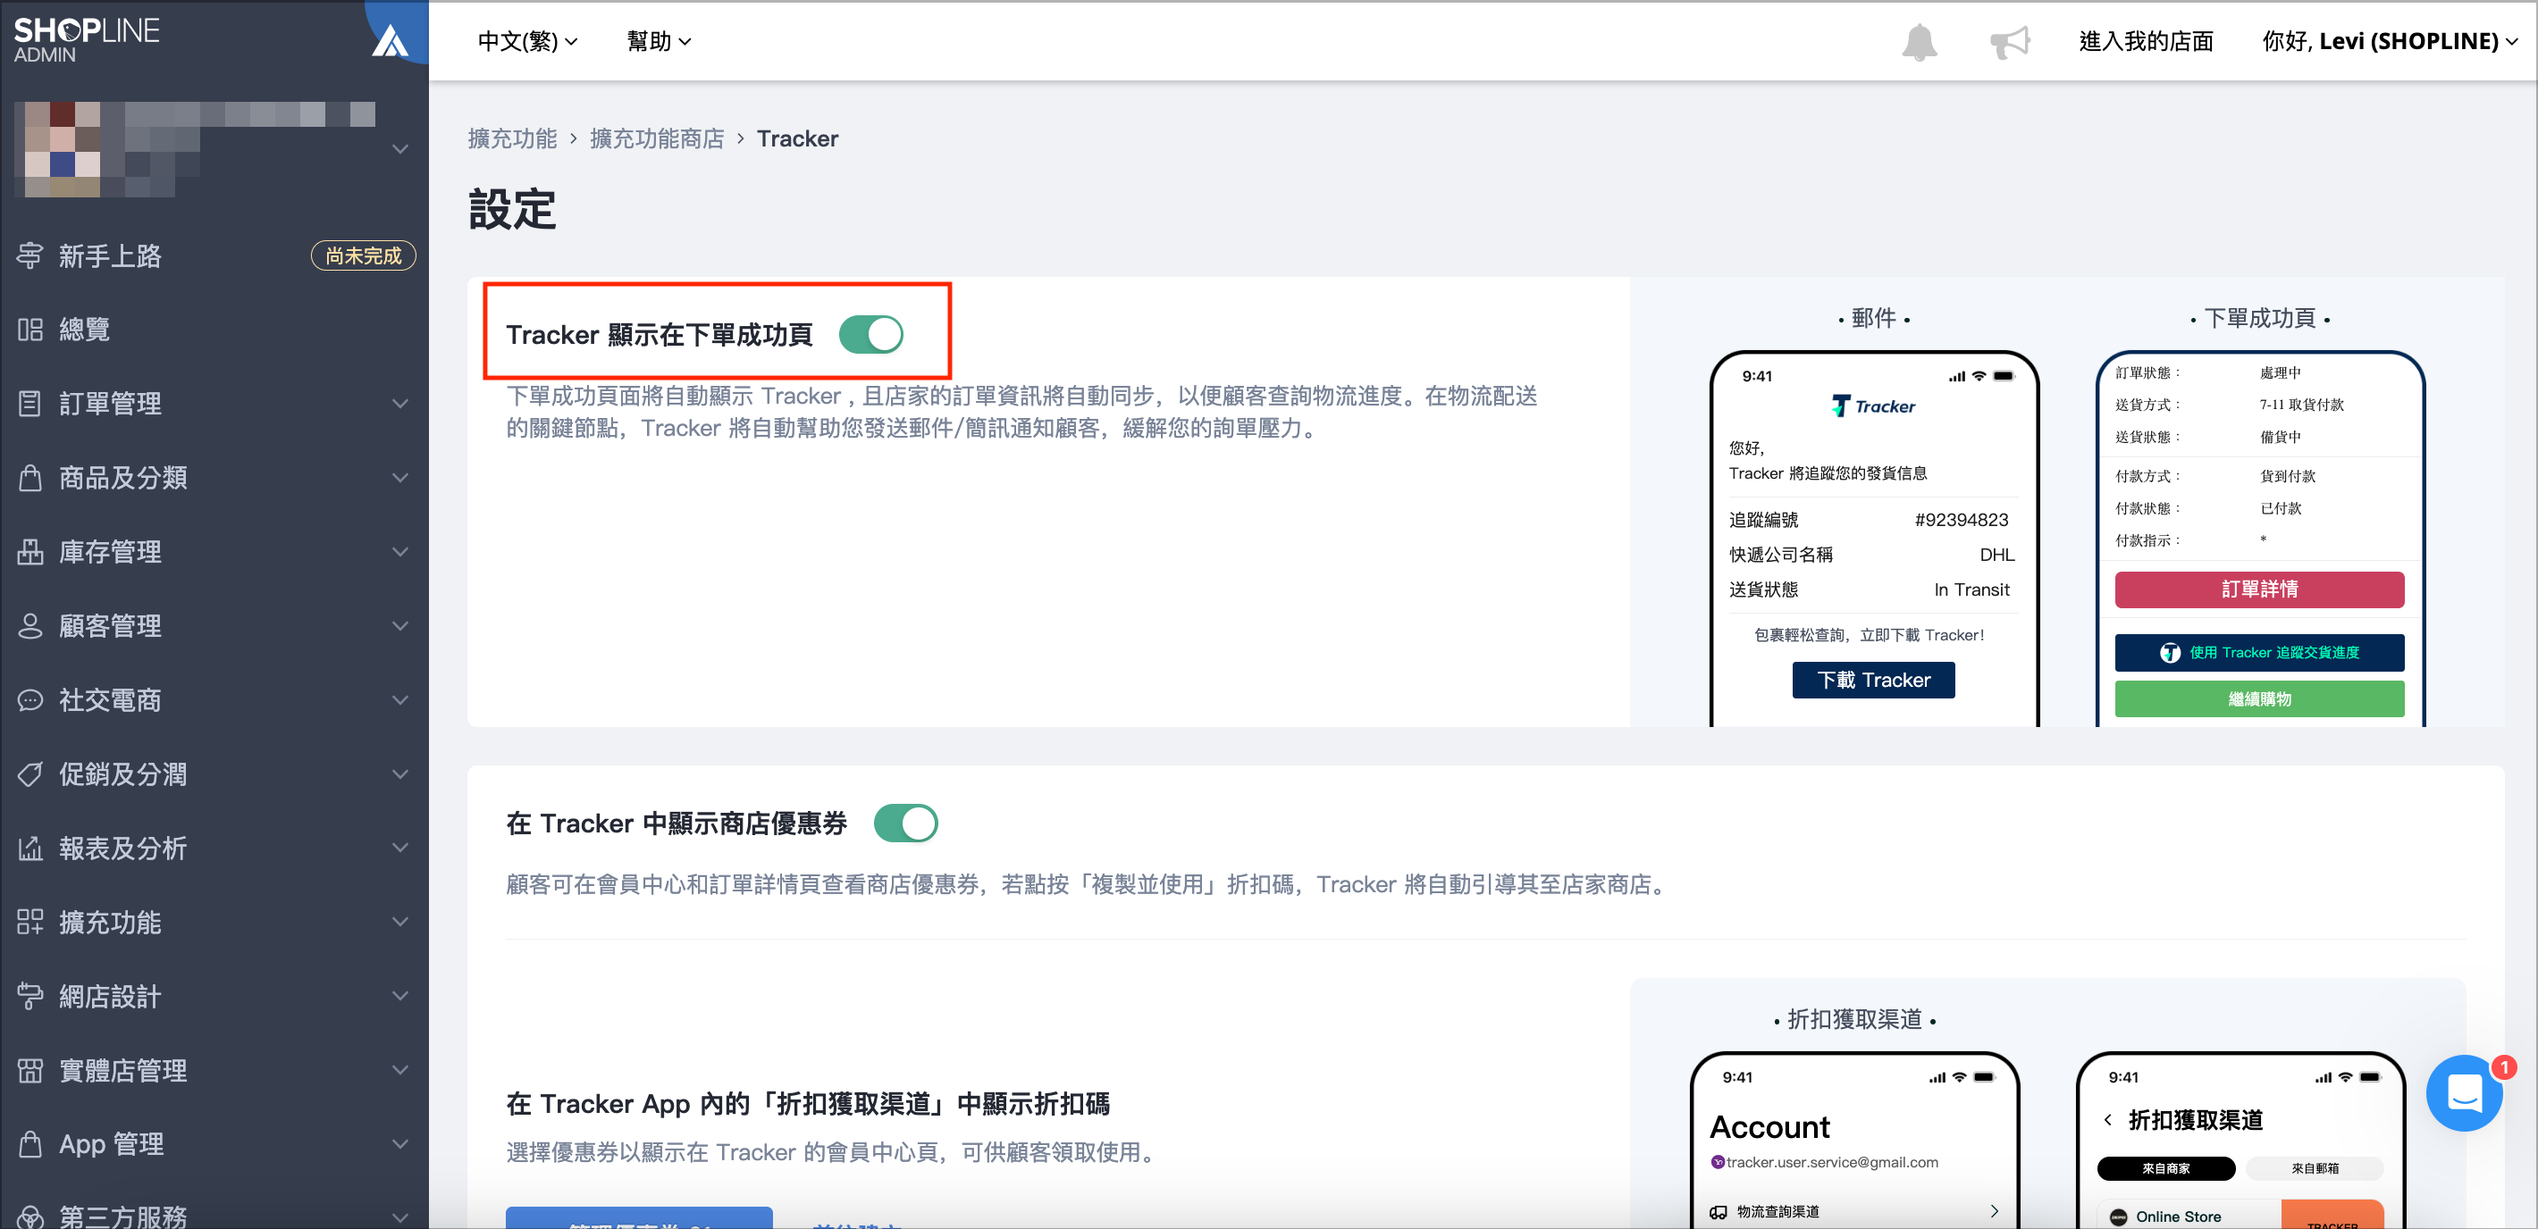Click the 網店設計 paint roller icon
This screenshot has width=2538, height=1229.
29,997
